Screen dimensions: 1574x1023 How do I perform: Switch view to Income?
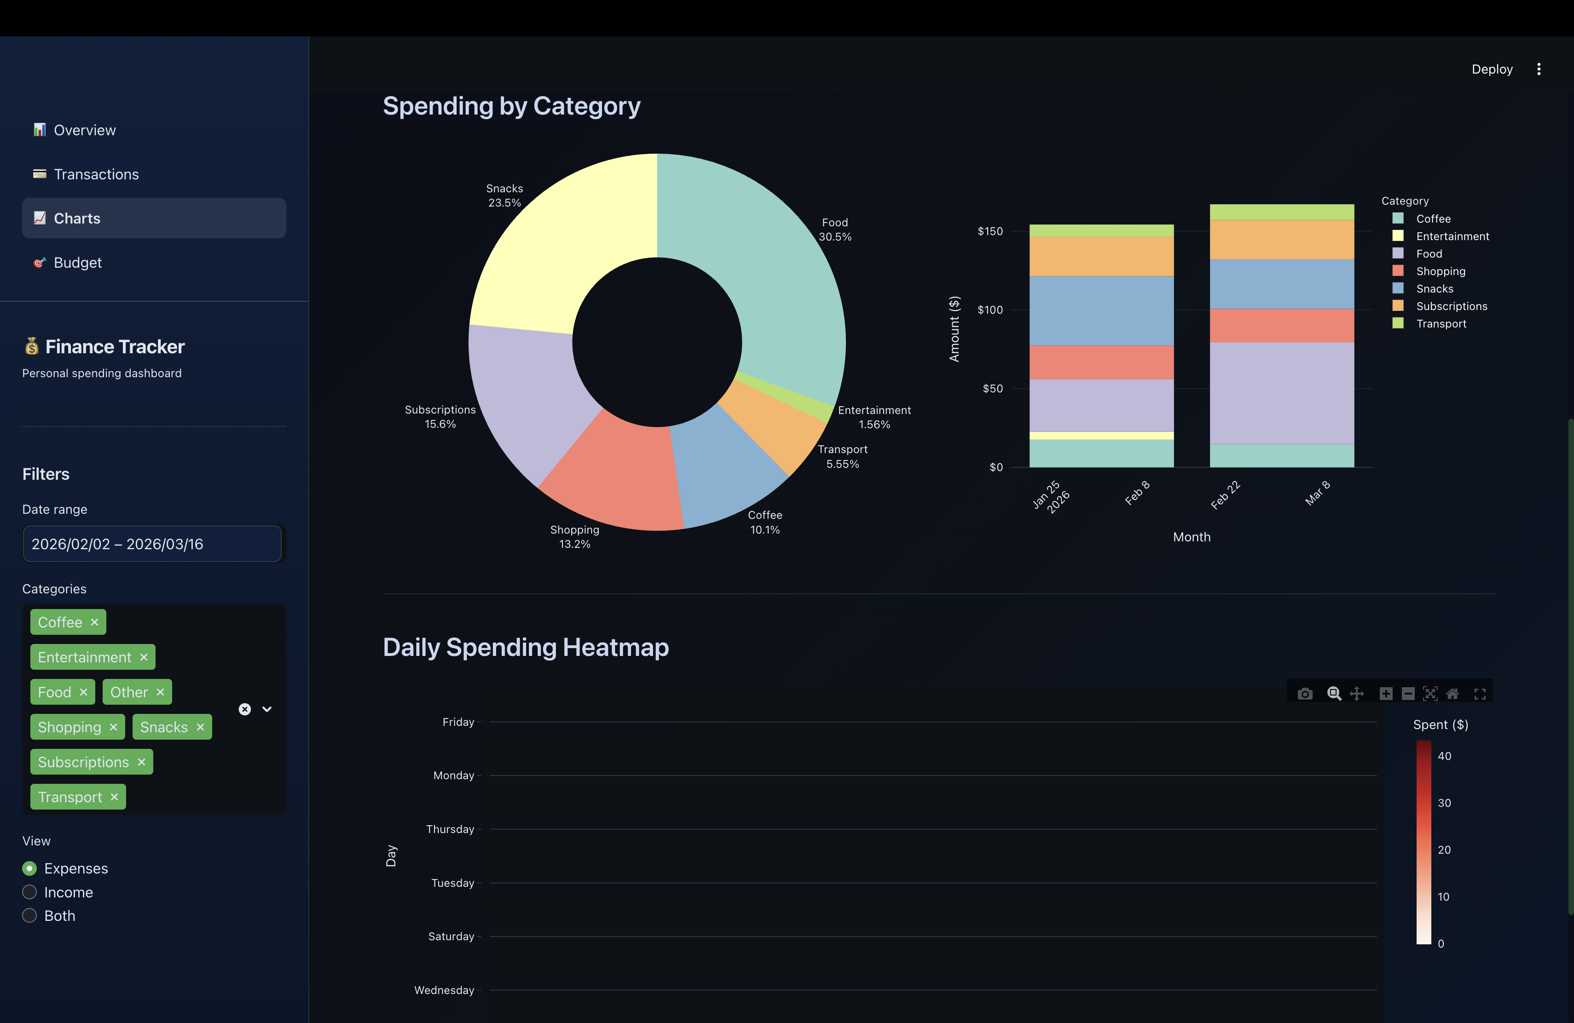(x=29, y=891)
